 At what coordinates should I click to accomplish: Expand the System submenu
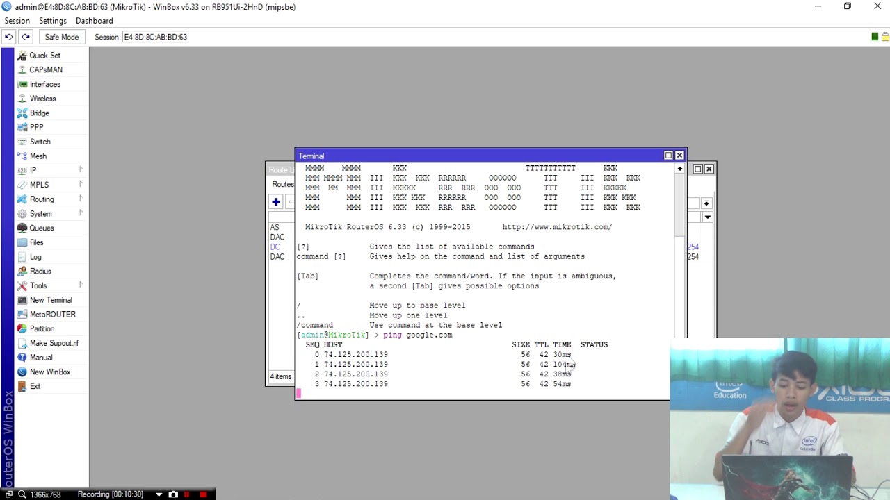tap(81, 214)
